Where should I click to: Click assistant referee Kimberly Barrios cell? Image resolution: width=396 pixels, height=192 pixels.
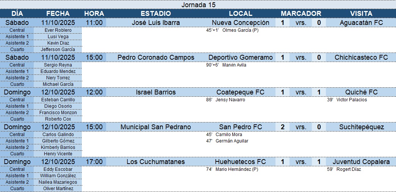point(58,147)
